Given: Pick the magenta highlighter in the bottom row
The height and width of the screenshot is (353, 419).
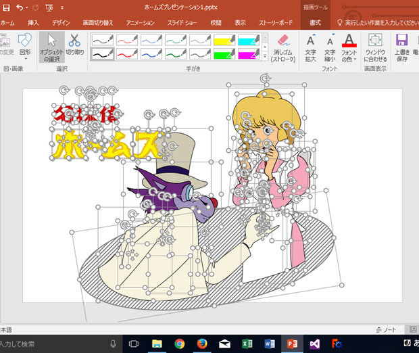Looking at the screenshot, I should click(247, 54).
